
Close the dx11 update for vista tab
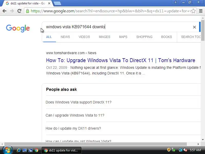[x=49, y=3]
